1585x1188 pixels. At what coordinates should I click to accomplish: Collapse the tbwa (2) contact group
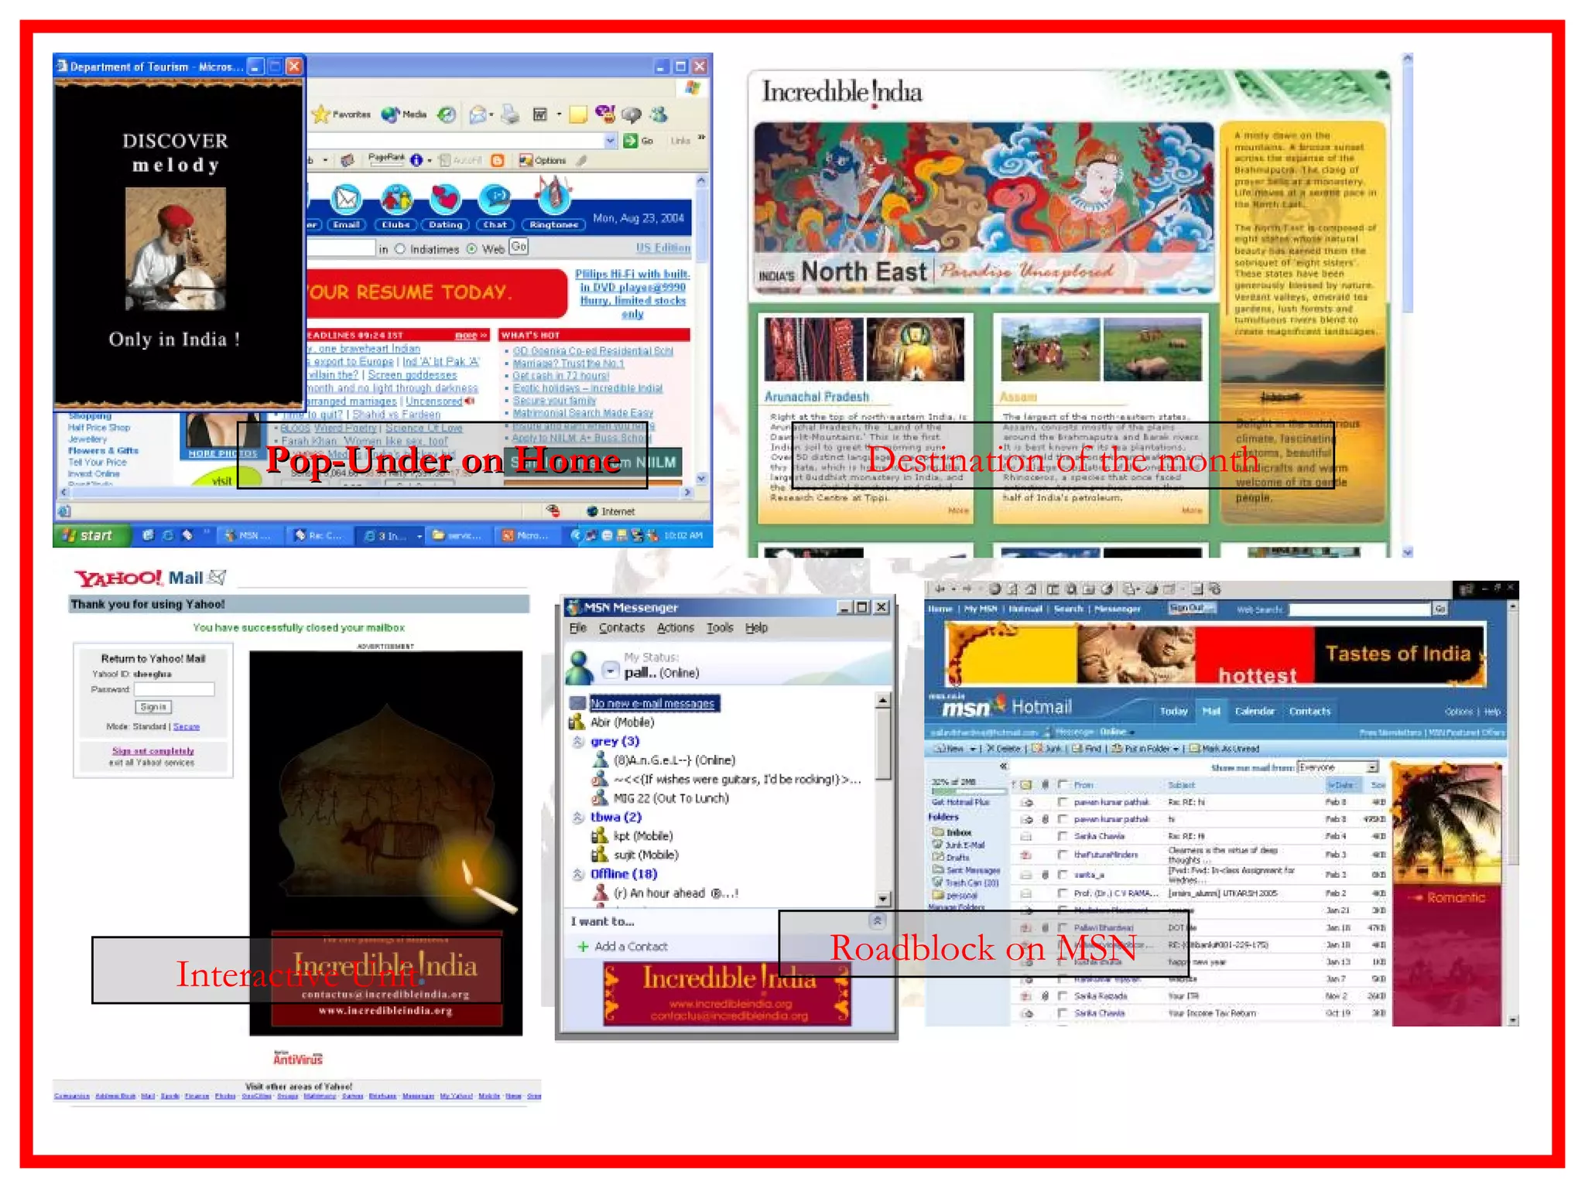coord(578,817)
